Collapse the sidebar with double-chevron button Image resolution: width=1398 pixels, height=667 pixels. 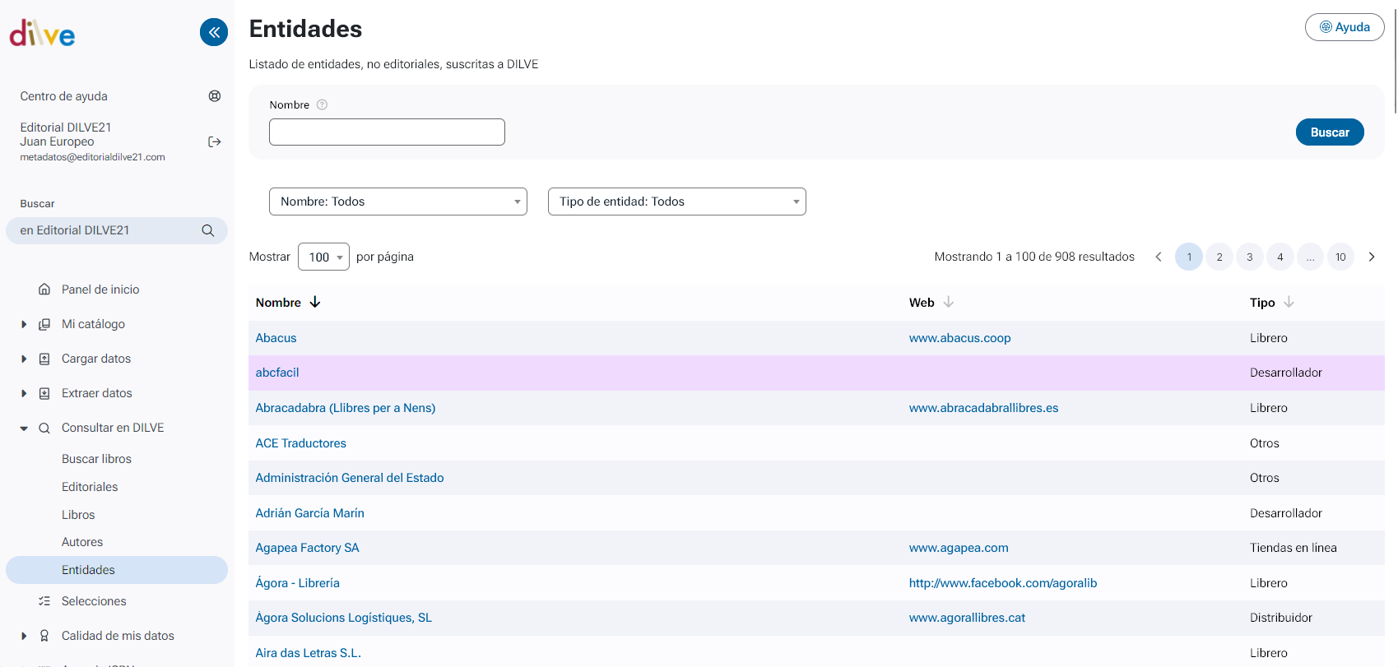pyautogui.click(x=214, y=32)
